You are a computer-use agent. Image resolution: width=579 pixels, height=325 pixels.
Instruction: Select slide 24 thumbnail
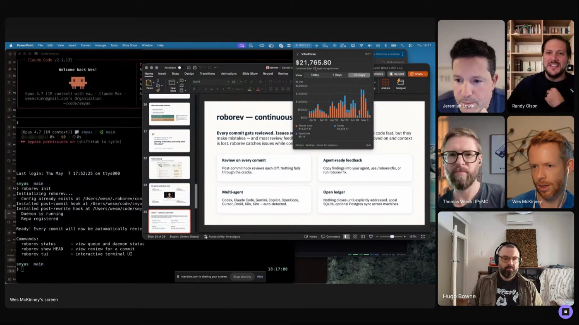169,221
